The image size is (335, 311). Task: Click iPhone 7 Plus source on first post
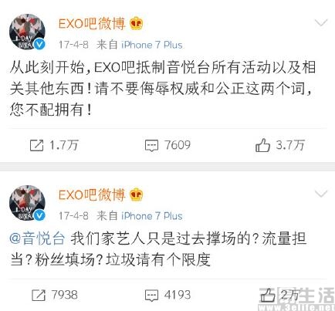click(152, 45)
